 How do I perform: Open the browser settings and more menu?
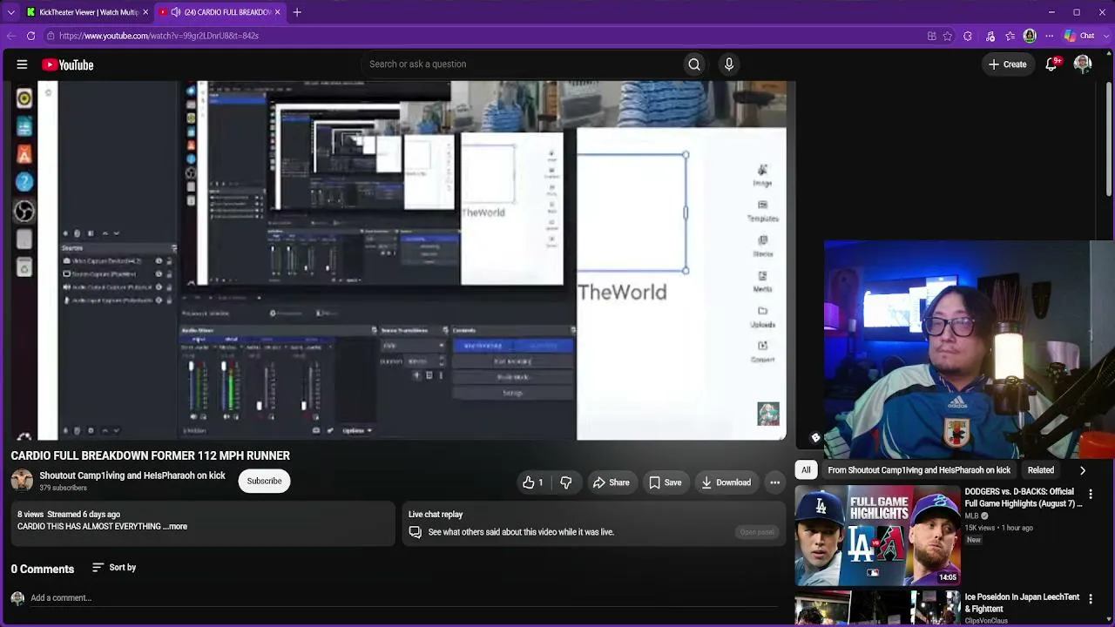coord(1049,36)
